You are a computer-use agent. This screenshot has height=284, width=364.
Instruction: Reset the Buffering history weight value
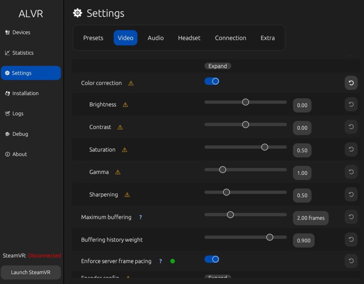point(351,240)
